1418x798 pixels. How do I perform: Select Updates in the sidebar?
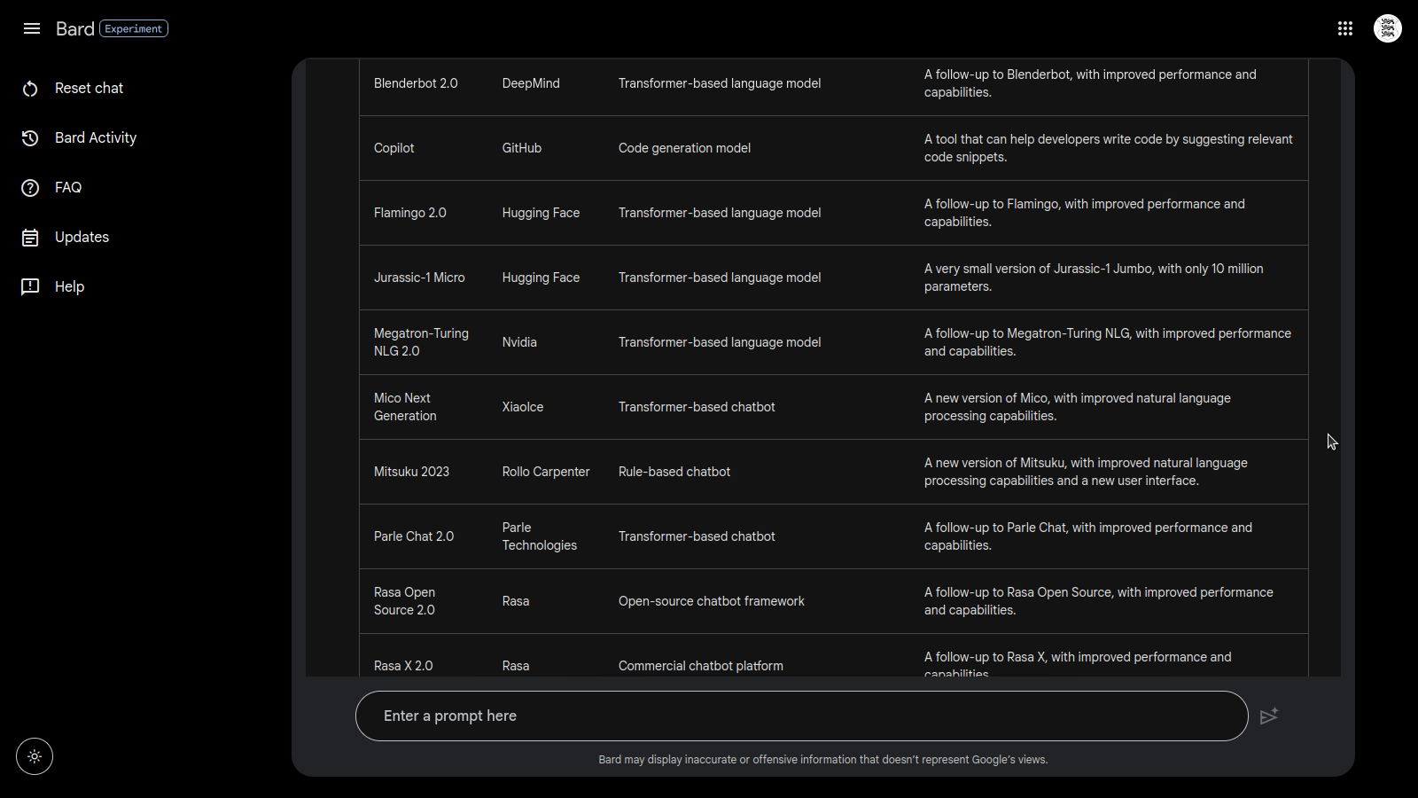82,238
